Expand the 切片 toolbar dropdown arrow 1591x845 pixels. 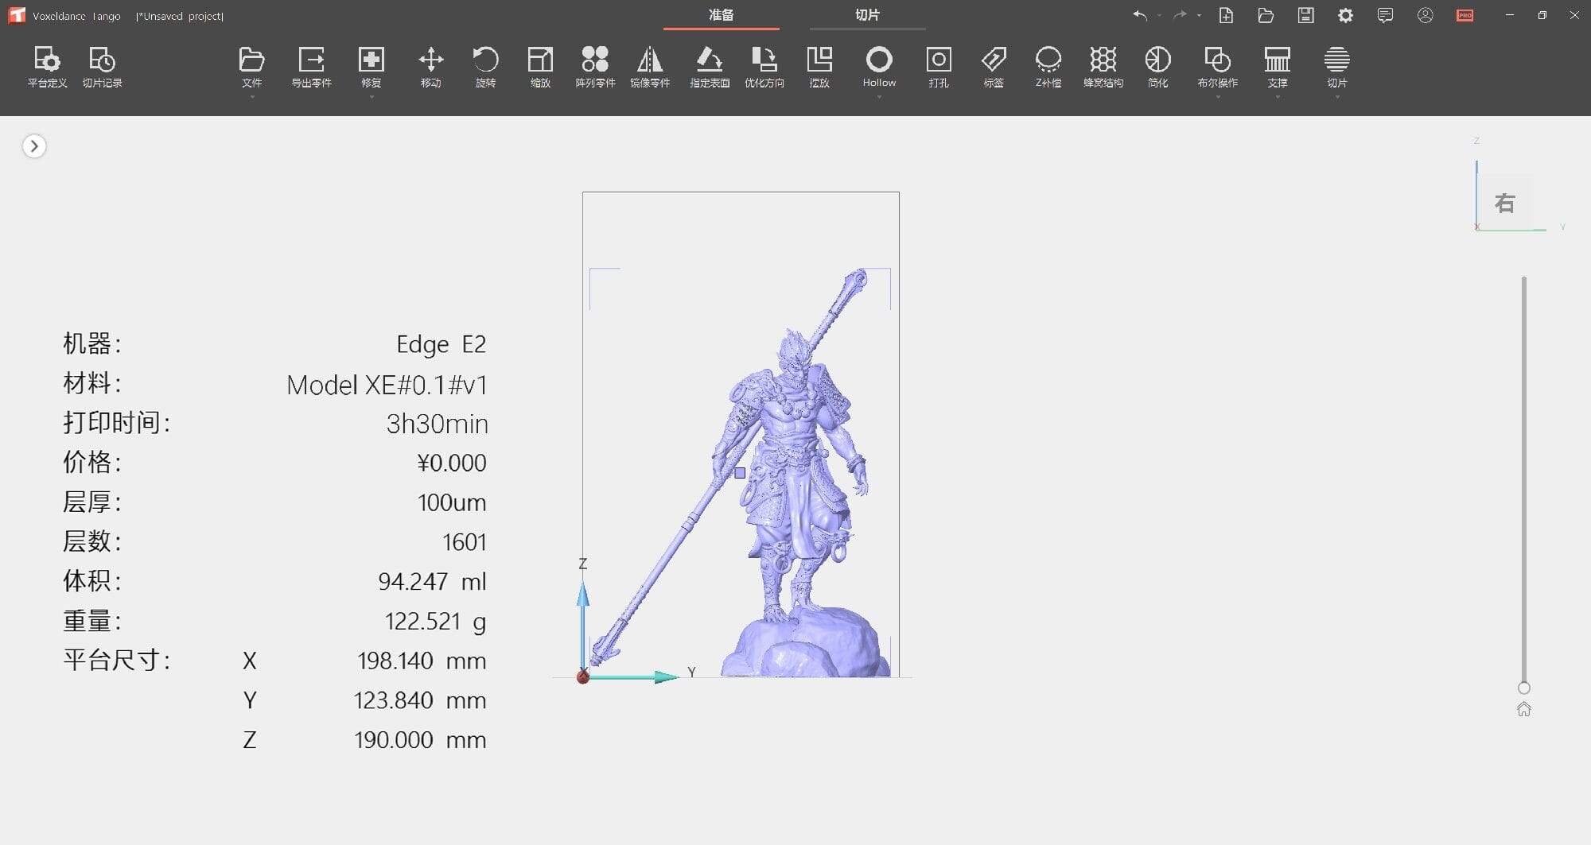1337,97
